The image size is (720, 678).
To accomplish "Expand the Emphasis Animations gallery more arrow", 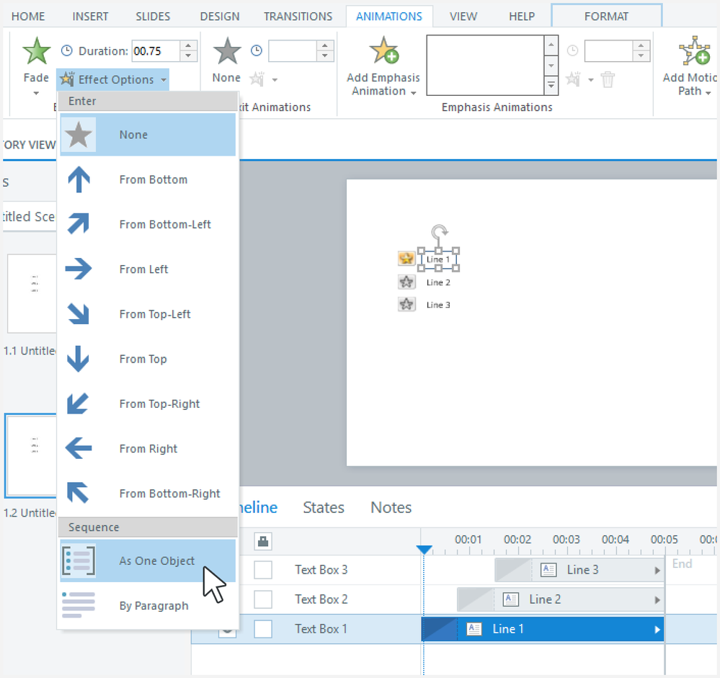I will tap(551, 86).
